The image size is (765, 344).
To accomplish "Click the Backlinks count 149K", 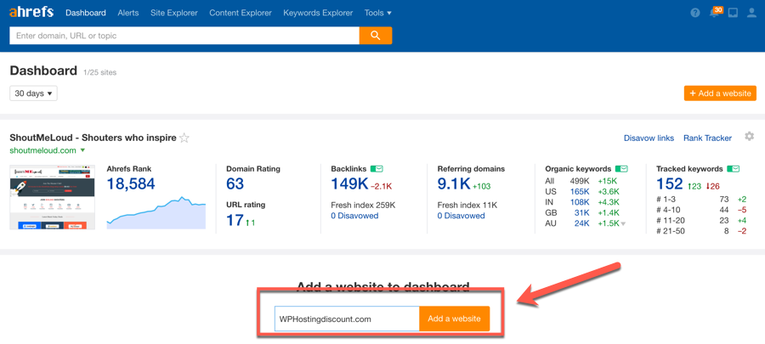I will click(348, 184).
